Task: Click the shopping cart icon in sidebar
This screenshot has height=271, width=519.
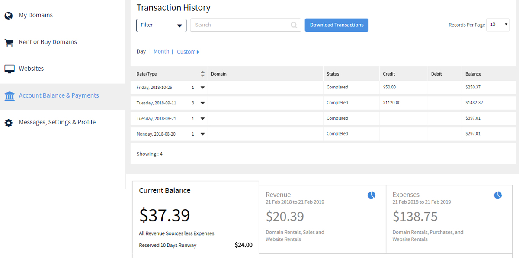Action: point(9,43)
